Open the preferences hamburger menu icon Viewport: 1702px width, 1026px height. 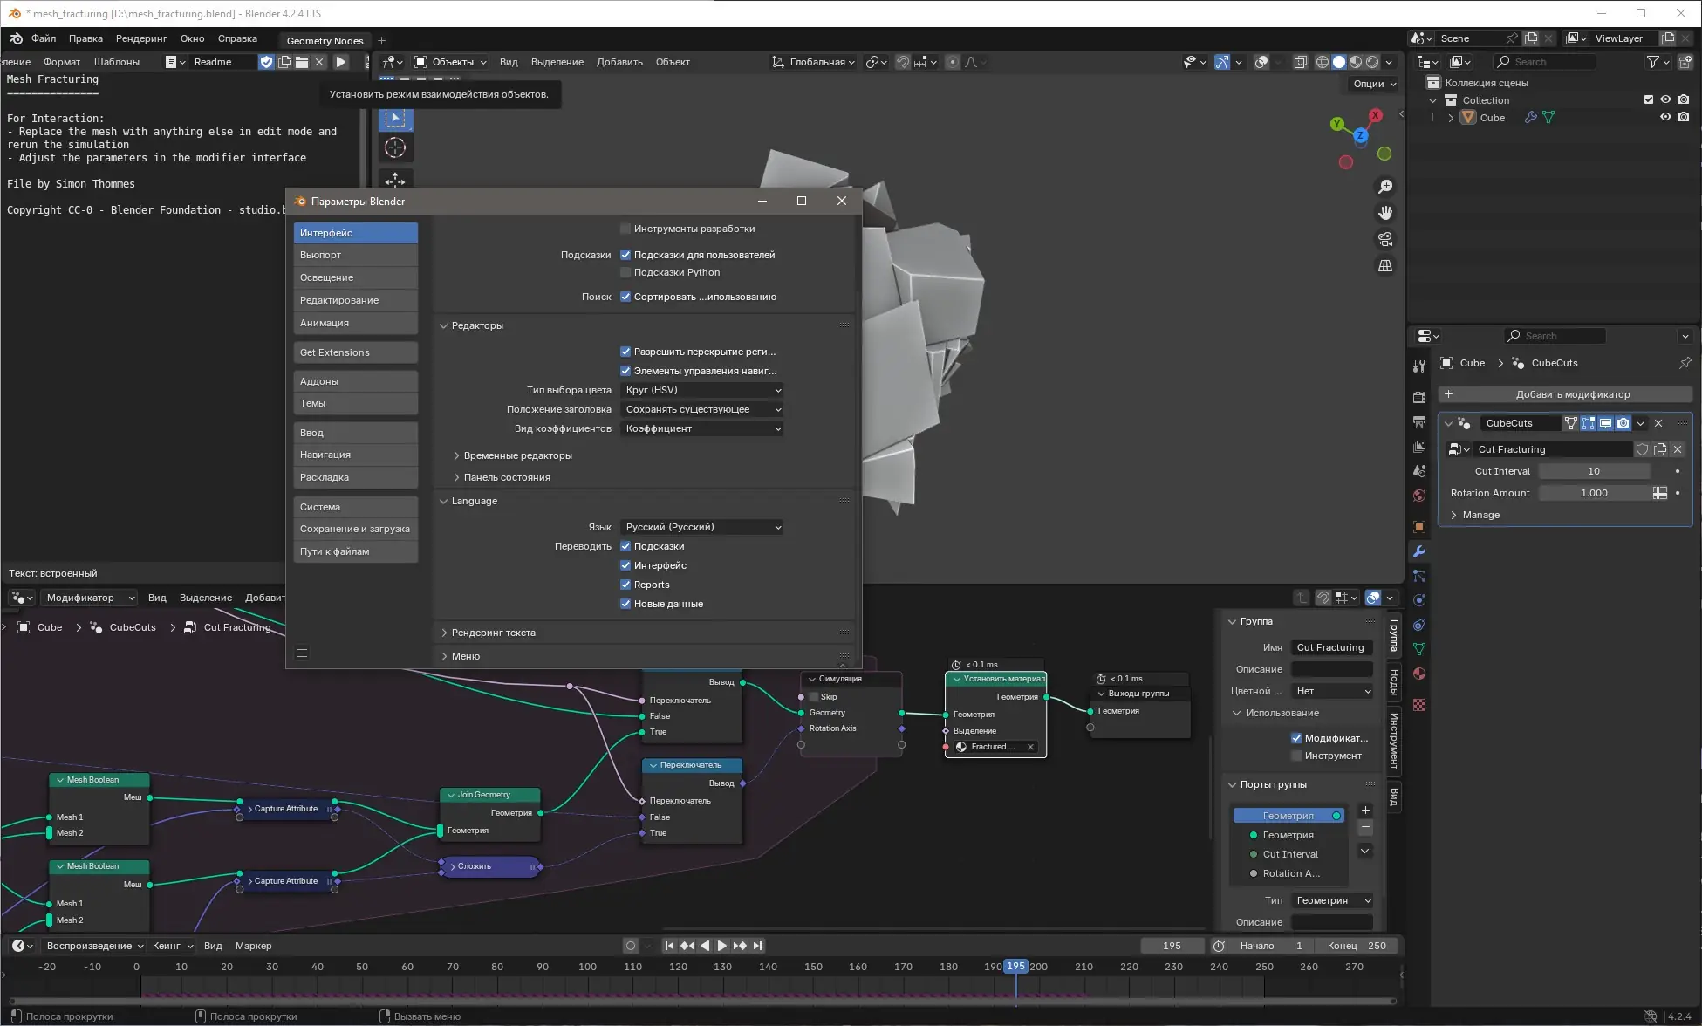[302, 653]
